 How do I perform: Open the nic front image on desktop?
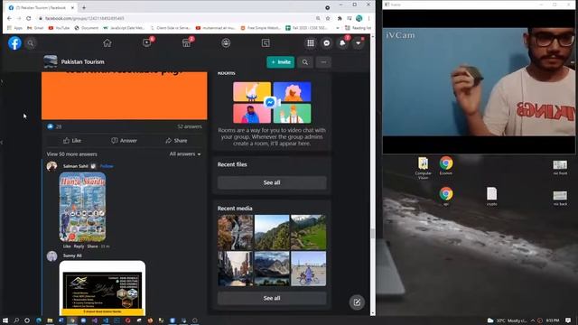pyautogui.click(x=560, y=168)
